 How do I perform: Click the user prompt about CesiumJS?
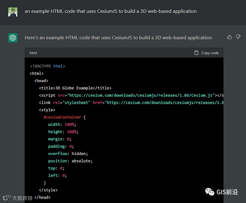click(110, 11)
